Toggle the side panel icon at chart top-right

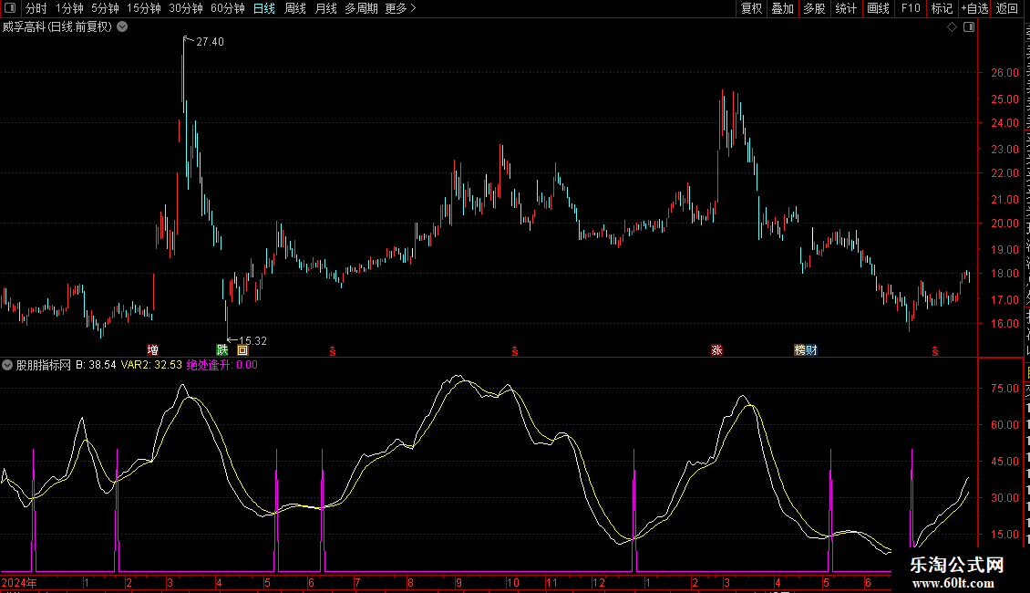point(969,27)
